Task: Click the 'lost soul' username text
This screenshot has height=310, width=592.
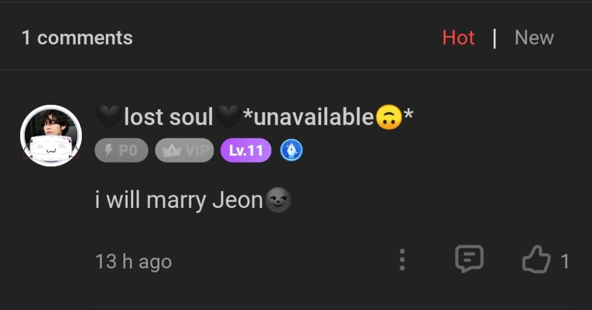Action: 168,117
